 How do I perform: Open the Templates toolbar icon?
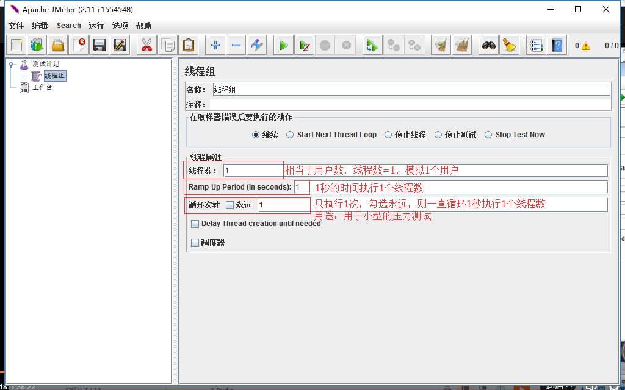coord(37,45)
